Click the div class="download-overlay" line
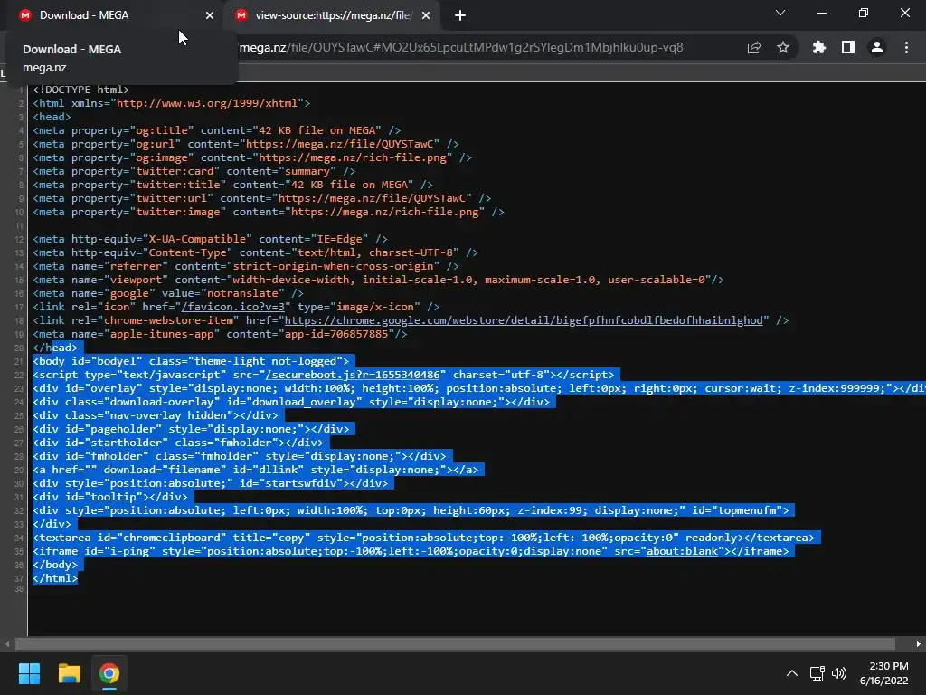926x695 pixels. click(x=291, y=402)
